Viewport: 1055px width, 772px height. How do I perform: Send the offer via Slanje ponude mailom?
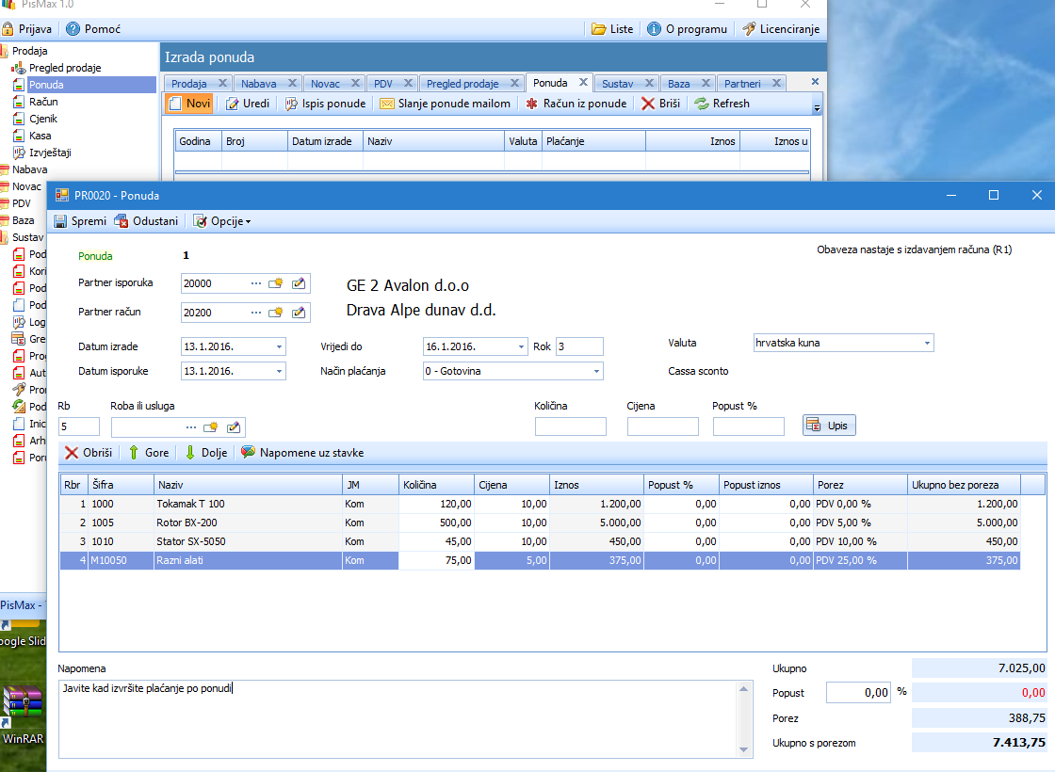pyautogui.click(x=445, y=104)
